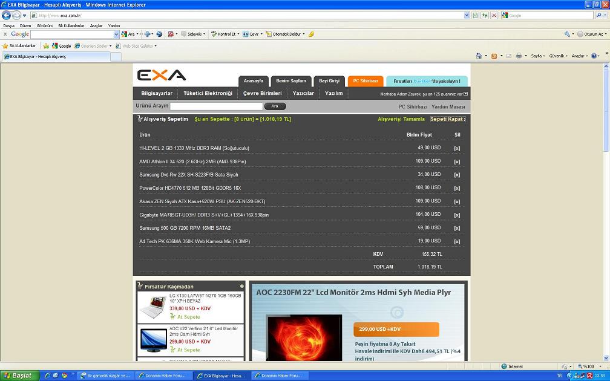Open the Sidewiki dropdown
The width and height of the screenshot is (610, 381).
click(204, 34)
